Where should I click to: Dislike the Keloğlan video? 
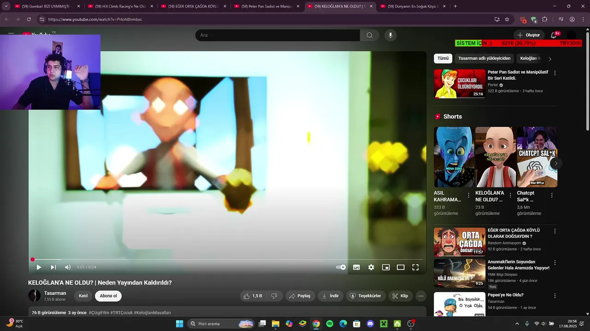pos(274,296)
